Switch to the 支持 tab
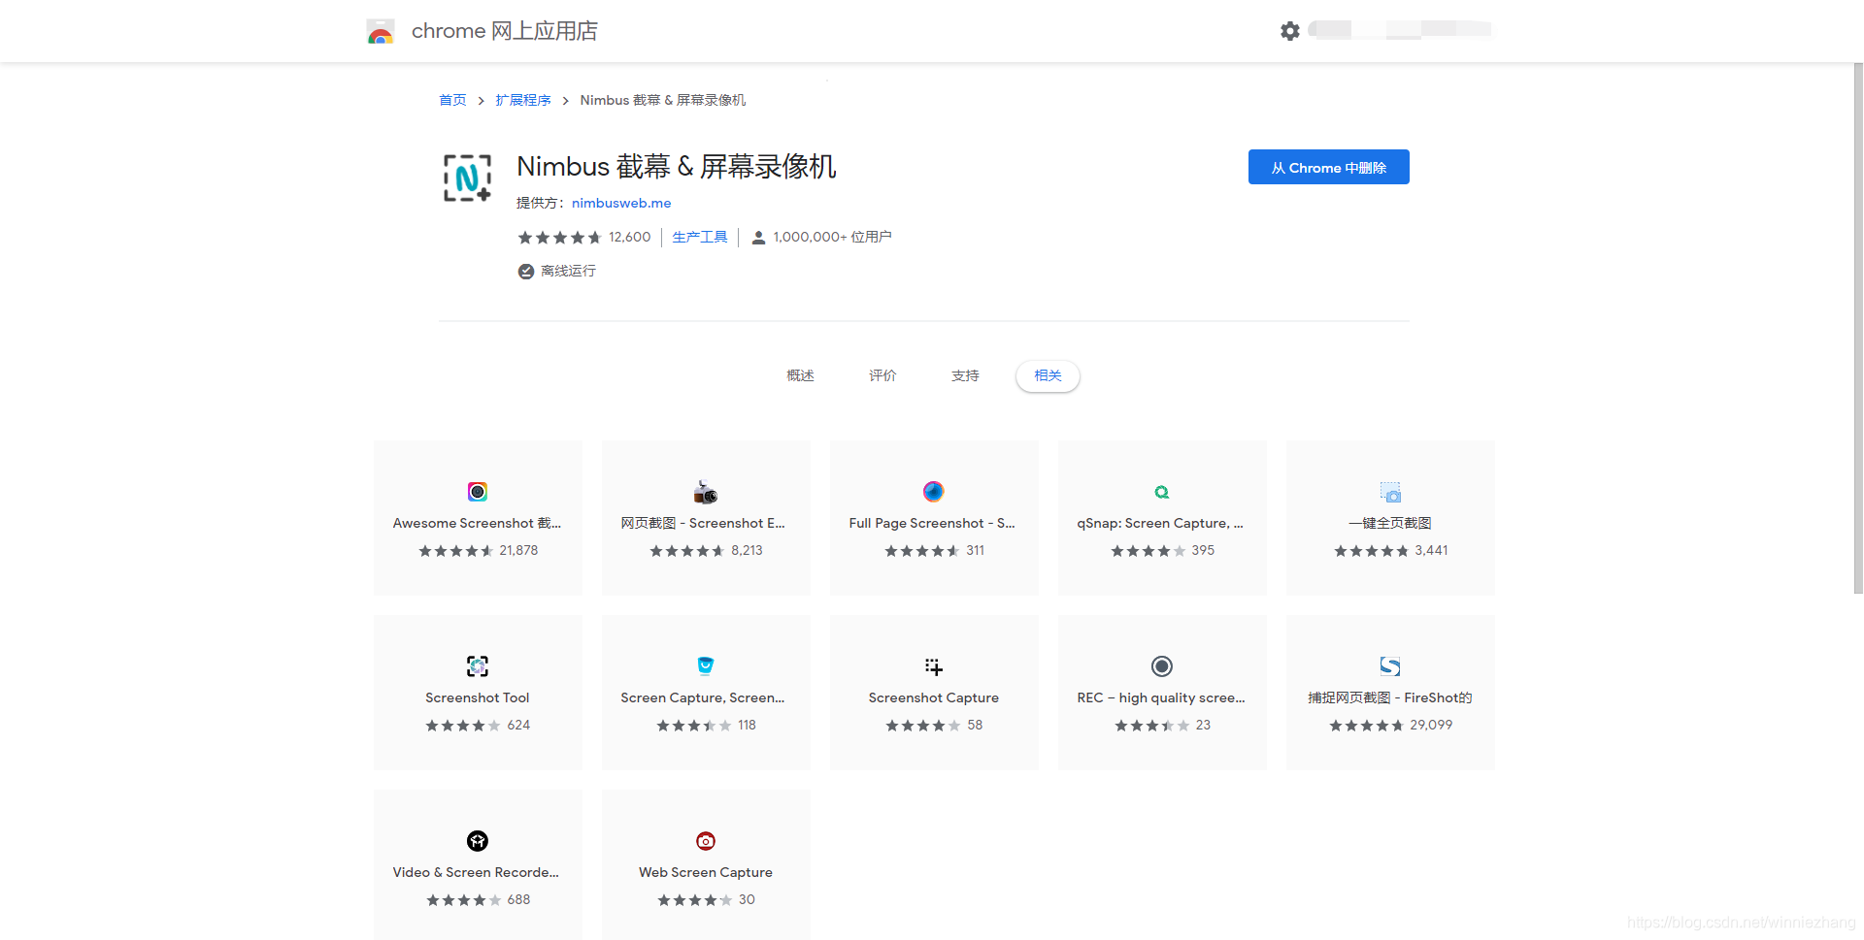Viewport: 1864px width, 940px height. click(x=965, y=375)
